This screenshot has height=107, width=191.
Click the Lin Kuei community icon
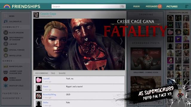point(6,44)
